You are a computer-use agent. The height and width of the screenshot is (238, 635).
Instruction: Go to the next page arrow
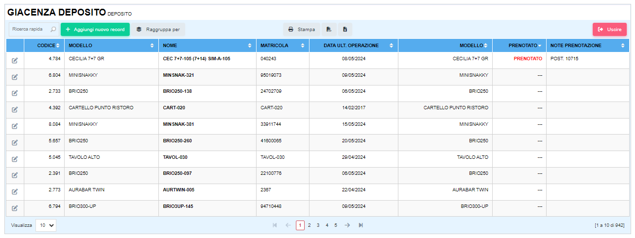tap(347, 225)
